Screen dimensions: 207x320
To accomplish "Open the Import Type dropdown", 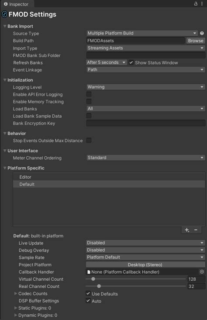I will [146, 48].
